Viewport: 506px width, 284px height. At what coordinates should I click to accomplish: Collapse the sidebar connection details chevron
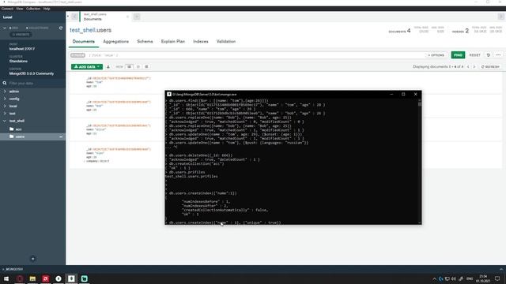pyautogui.click(x=5, y=28)
